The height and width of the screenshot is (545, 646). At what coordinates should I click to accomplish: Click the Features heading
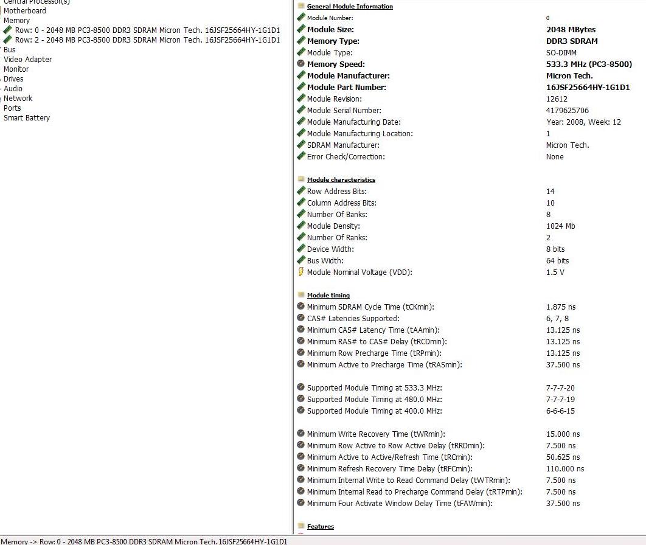click(321, 527)
